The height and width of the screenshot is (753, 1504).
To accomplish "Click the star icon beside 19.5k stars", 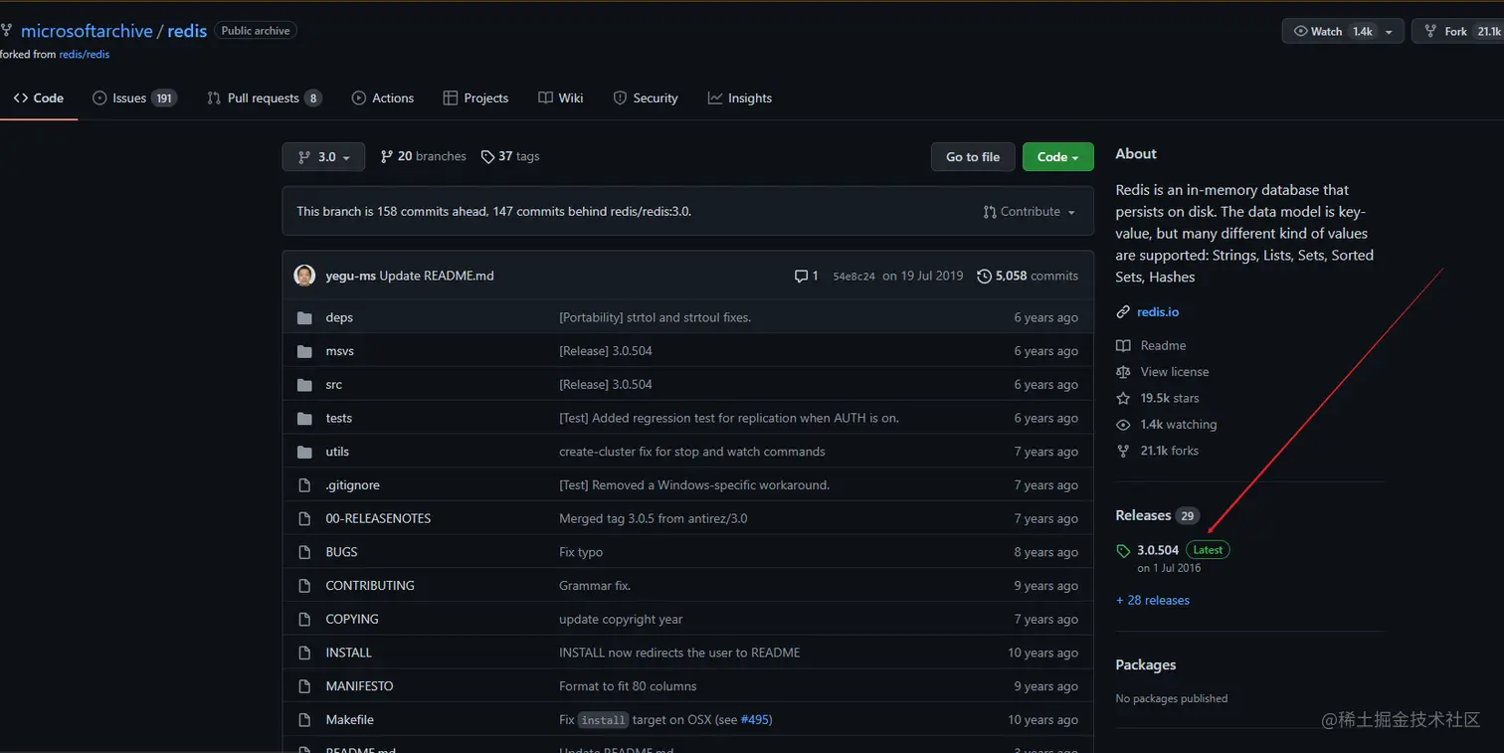I will point(1123,398).
